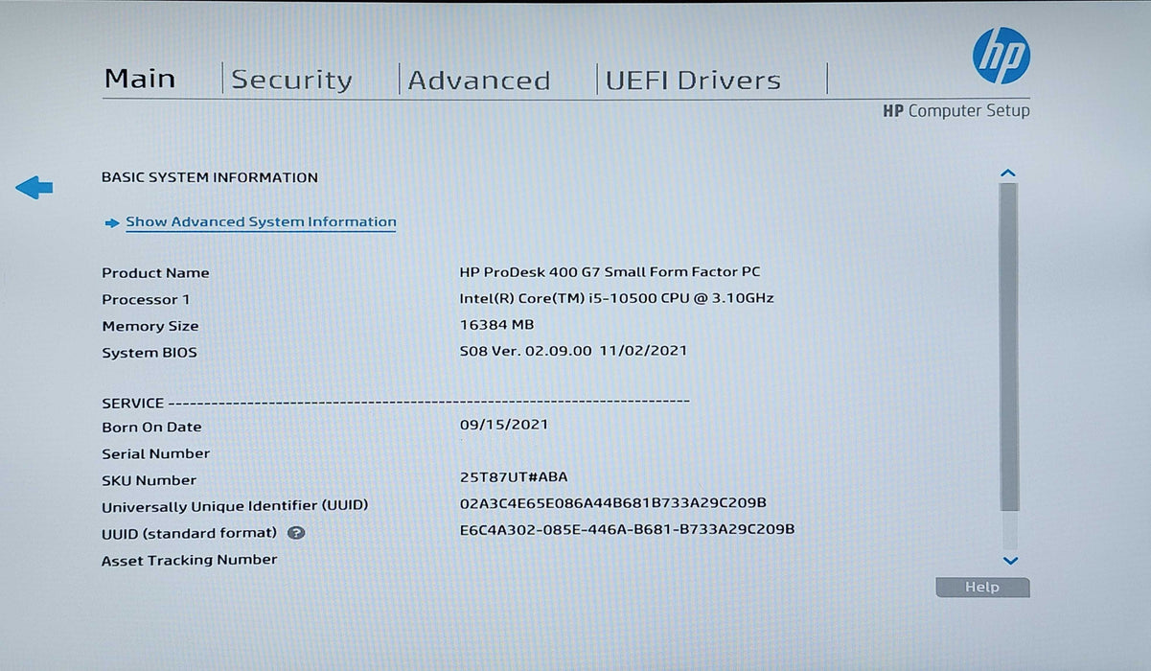
Task: Select the 25T87UT#ABA SKU value
Action: 514,476
